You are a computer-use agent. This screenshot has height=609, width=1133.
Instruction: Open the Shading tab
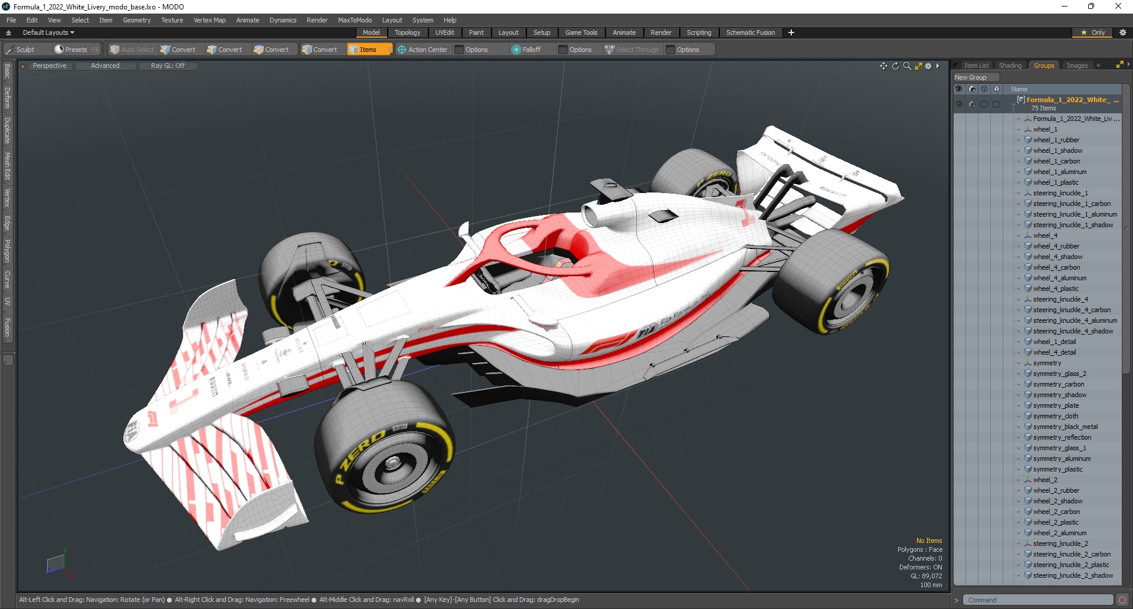pos(1010,66)
